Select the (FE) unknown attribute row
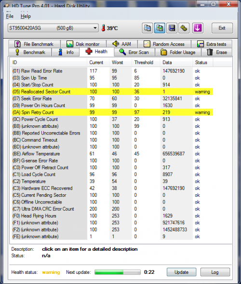This screenshot has width=241, height=284. 112,236
